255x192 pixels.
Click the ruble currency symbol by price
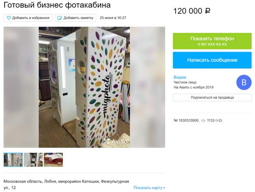tap(208, 11)
